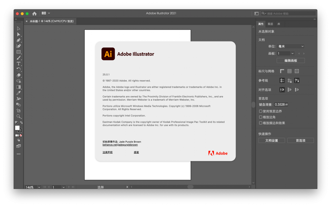Click default fill and stroke icon
Viewport: 331px width, 207px height.
click(x=16, y=123)
